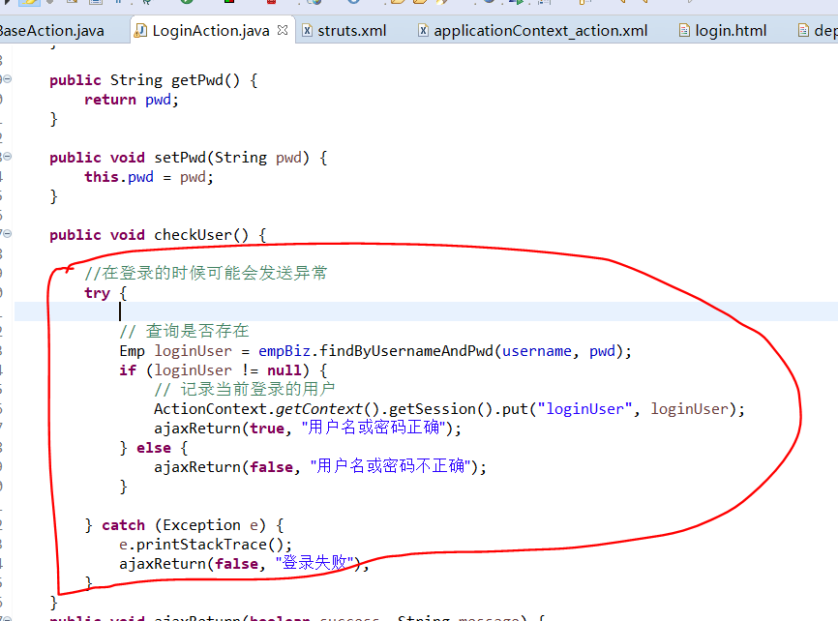838x621 pixels.
Task: Click the 'else' keyword
Action: 154,448
